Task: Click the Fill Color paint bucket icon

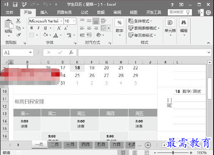Action: (45, 35)
